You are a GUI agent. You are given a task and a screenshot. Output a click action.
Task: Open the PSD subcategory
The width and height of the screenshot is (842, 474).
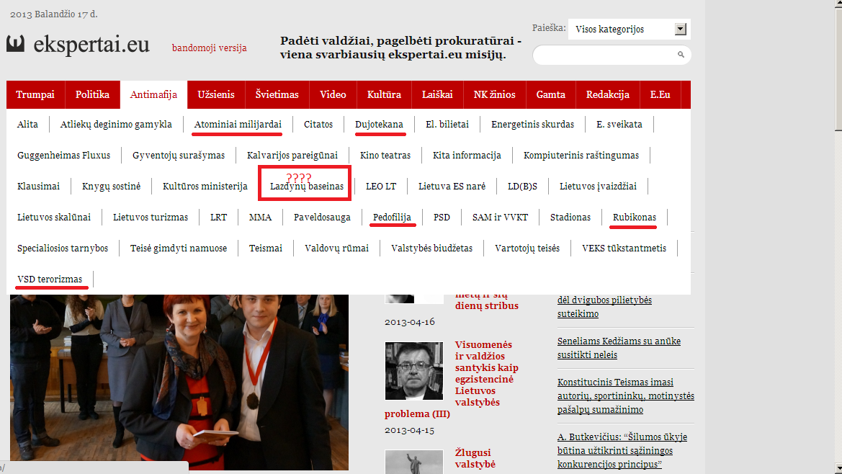click(x=442, y=218)
